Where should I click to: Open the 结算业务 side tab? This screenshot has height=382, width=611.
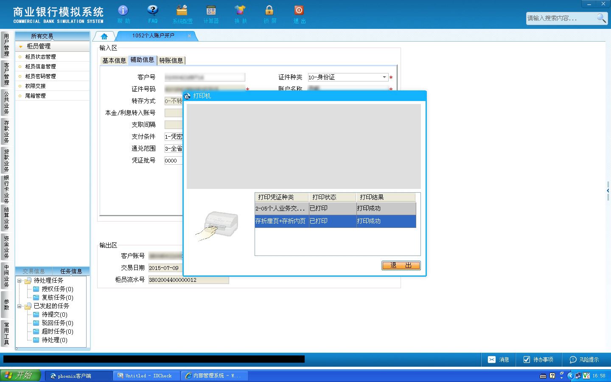pos(6,218)
